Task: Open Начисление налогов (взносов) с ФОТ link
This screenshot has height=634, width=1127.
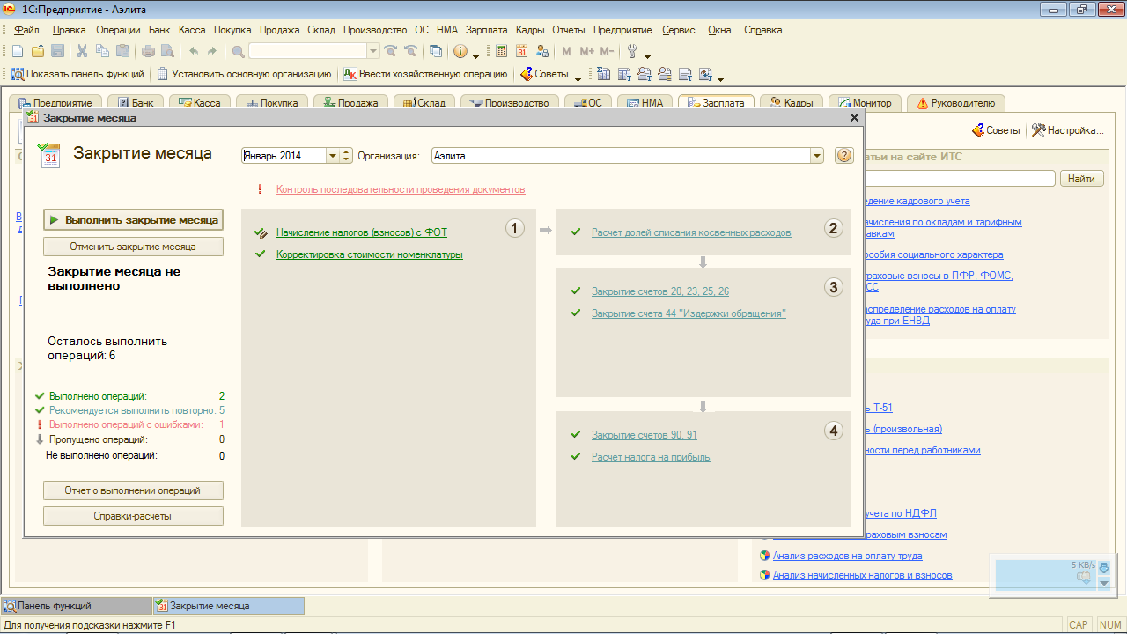Action: click(362, 232)
